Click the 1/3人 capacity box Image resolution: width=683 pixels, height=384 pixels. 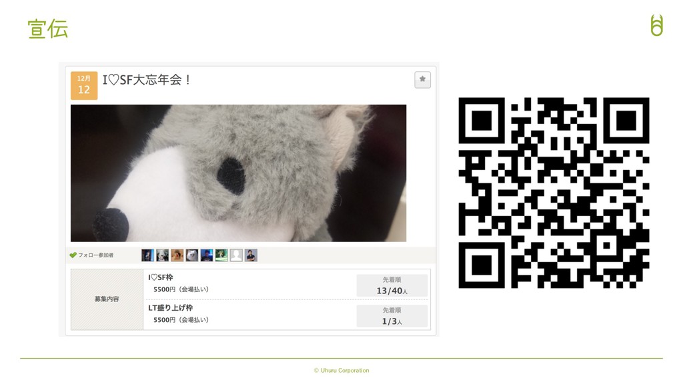[x=392, y=316]
